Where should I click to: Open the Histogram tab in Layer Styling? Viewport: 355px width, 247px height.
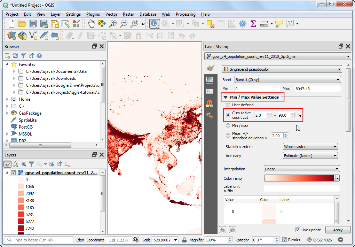[210, 91]
